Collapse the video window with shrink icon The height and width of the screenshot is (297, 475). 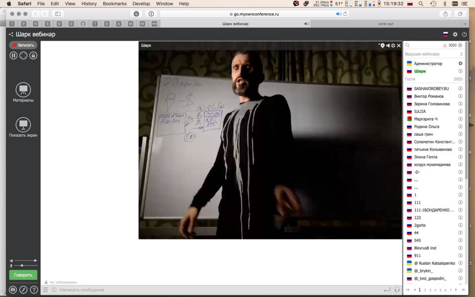click(x=393, y=46)
